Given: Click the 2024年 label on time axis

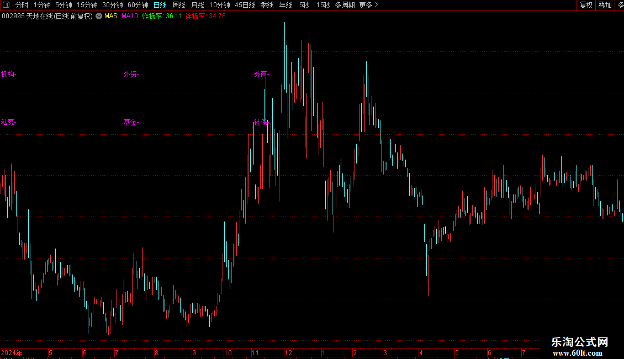Looking at the screenshot, I should 12,352.
